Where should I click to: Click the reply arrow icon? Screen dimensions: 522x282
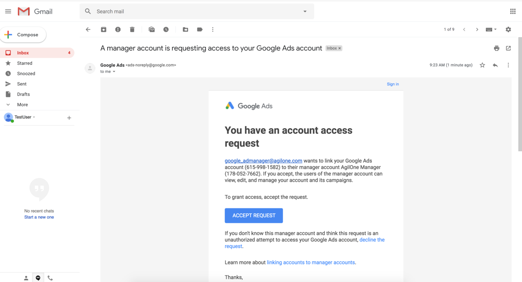[x=495, y=65]
